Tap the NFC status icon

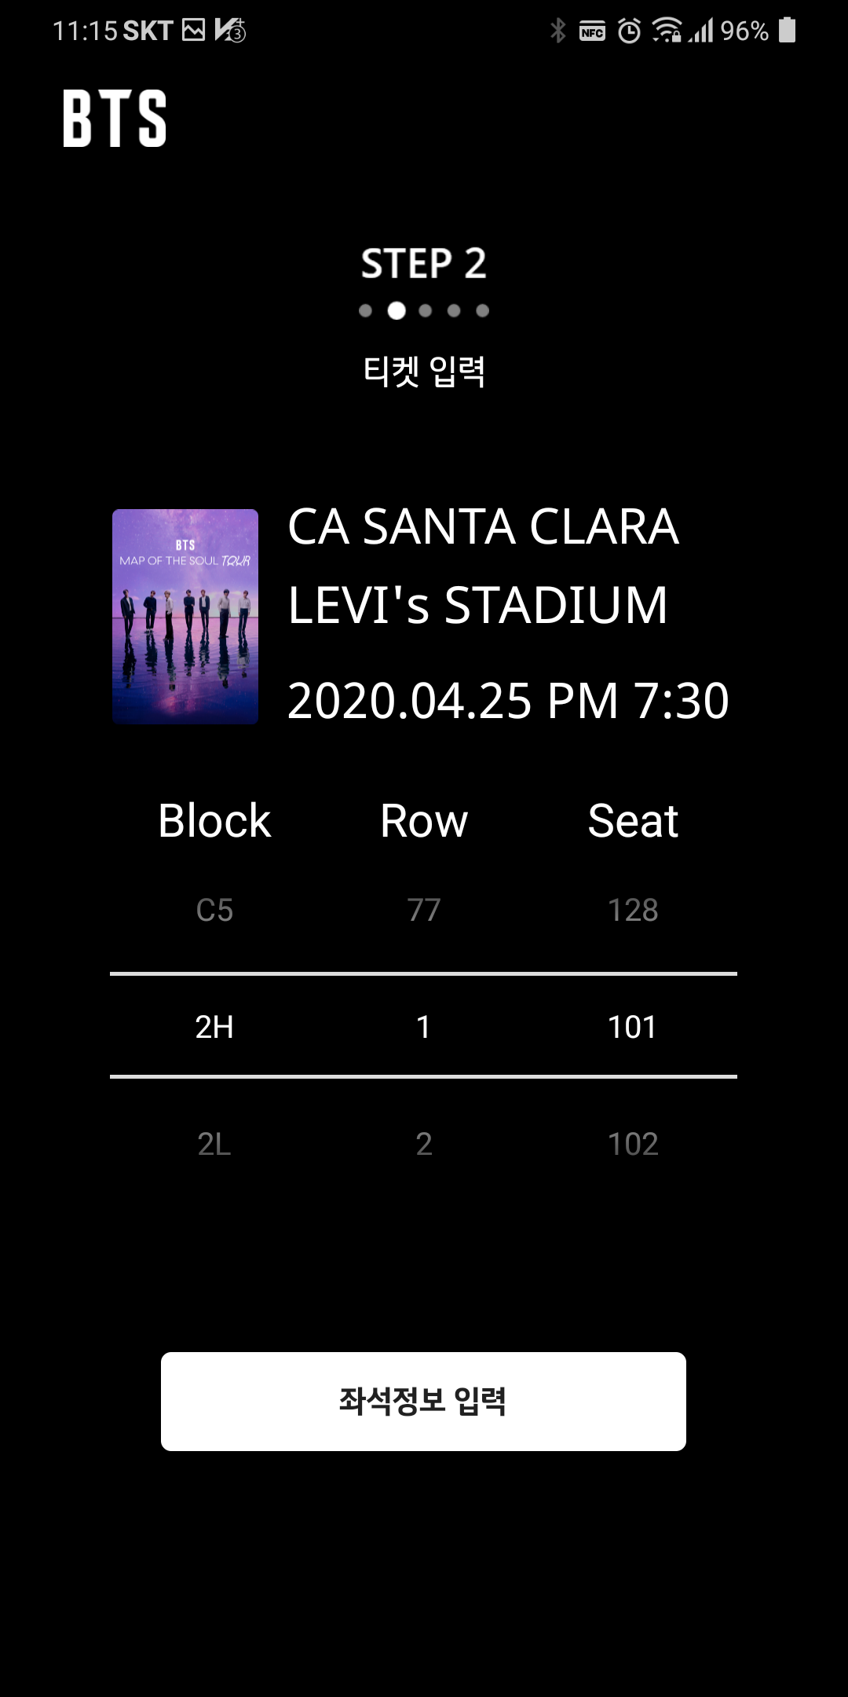point(592,31)
